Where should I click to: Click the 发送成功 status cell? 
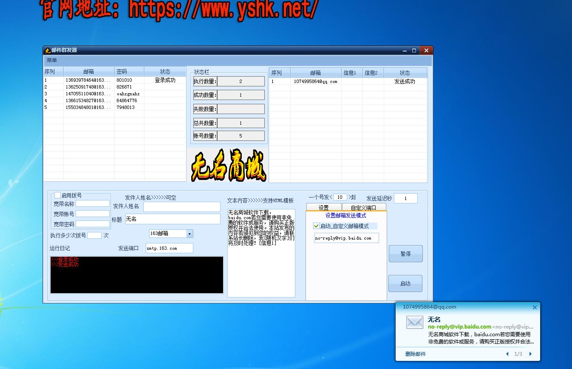(405, 81)
